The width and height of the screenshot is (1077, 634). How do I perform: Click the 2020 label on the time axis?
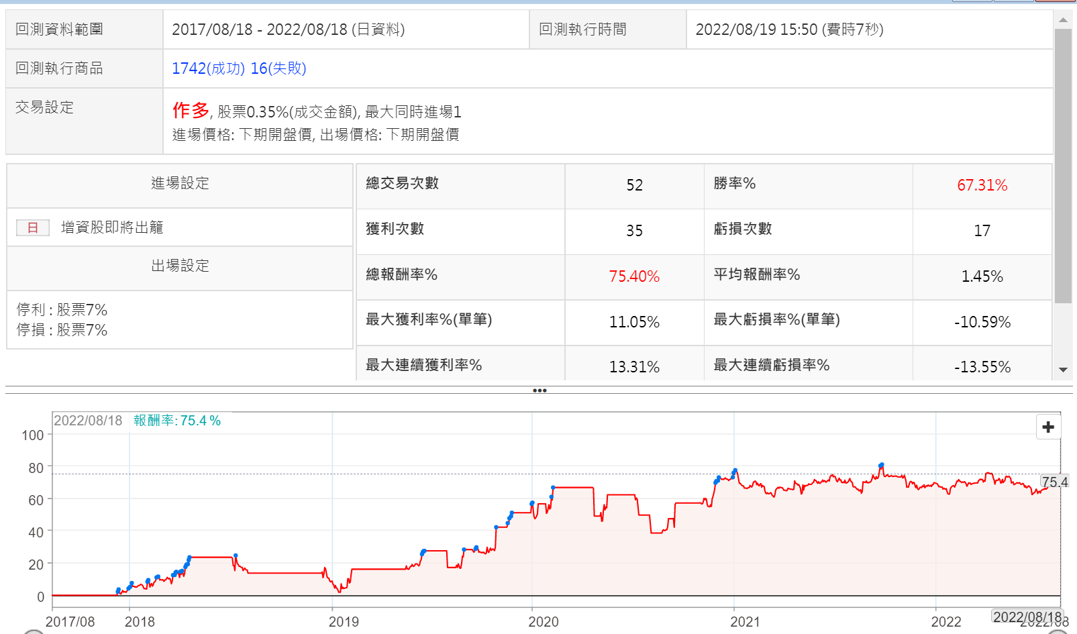pos(543,622)
